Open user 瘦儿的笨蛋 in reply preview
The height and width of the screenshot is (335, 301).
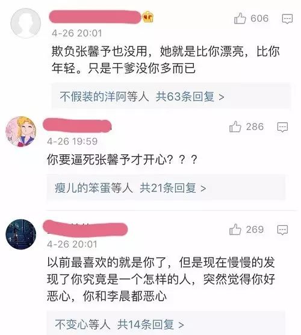pyautogui.click(x=82, y=188)
